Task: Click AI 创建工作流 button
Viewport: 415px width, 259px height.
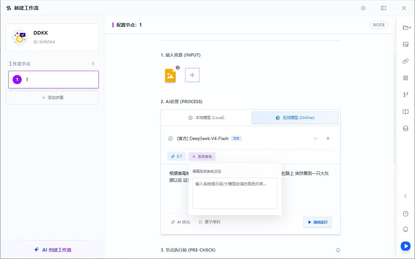Action: 52,250
